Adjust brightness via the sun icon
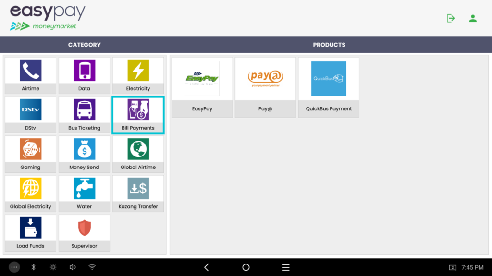Viewport: 492px width, 276px height. [x=53, y=267]
